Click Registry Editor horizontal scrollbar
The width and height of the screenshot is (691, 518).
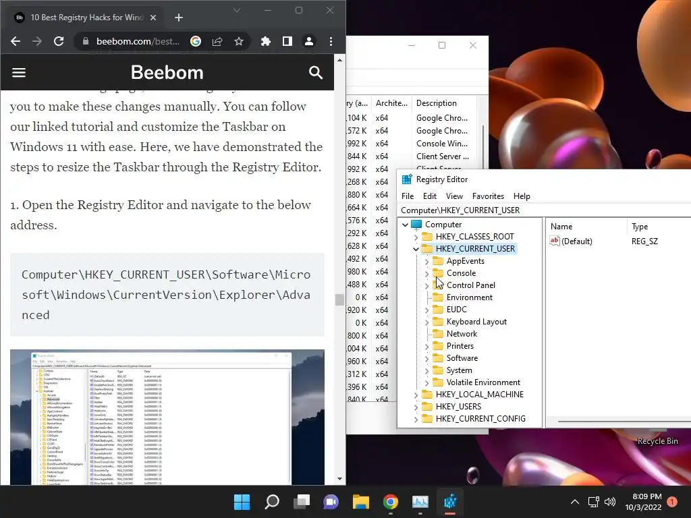tap(624, 422)
